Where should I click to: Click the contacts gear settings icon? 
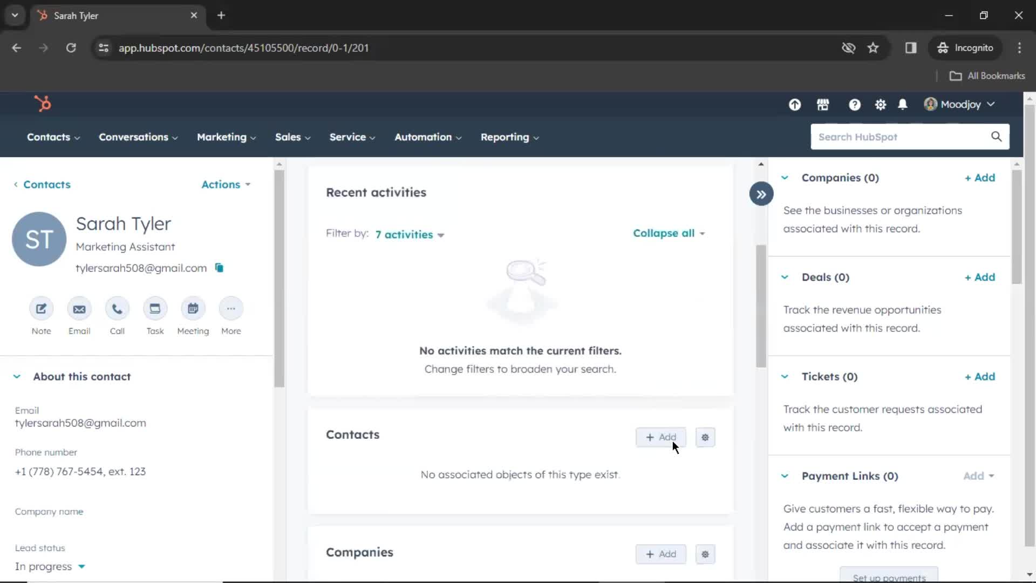(x=704, y=436)
